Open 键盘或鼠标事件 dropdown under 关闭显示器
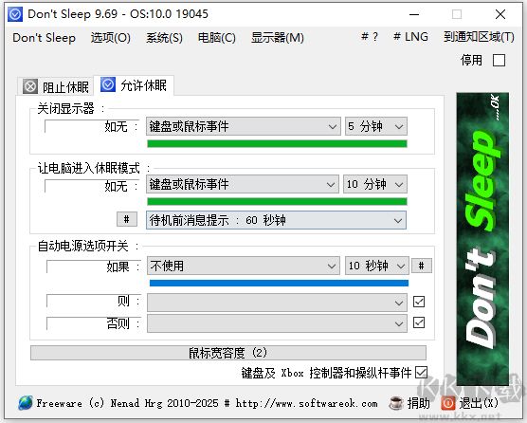Viewport: 527px width, 423px height. [244, 126]
